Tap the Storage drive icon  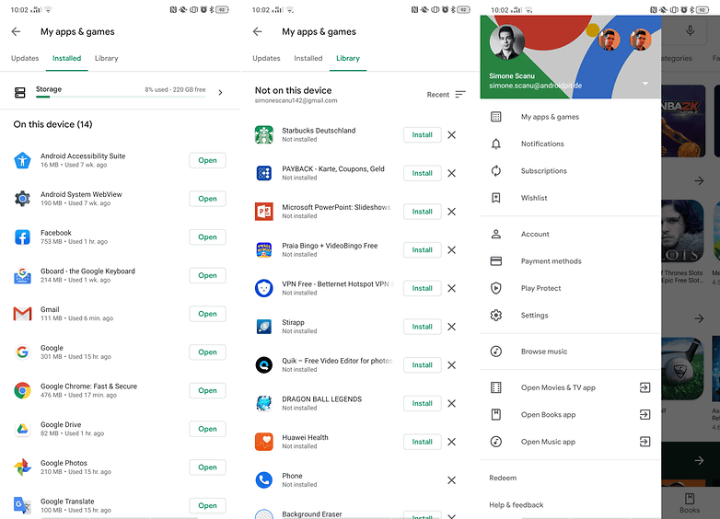20,93
